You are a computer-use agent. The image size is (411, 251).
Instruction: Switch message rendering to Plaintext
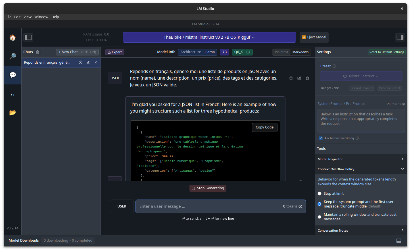[x=281, y=52]
